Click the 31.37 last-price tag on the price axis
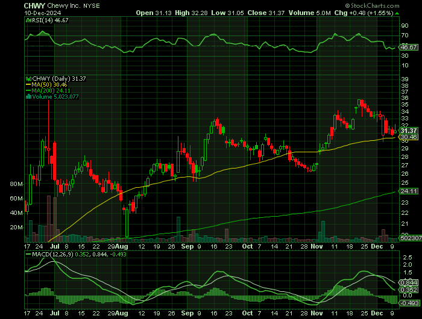The image size is (422, 319). click(409, 131)
